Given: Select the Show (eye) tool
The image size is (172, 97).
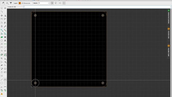Looking at the screenshot, I should 5,8.
